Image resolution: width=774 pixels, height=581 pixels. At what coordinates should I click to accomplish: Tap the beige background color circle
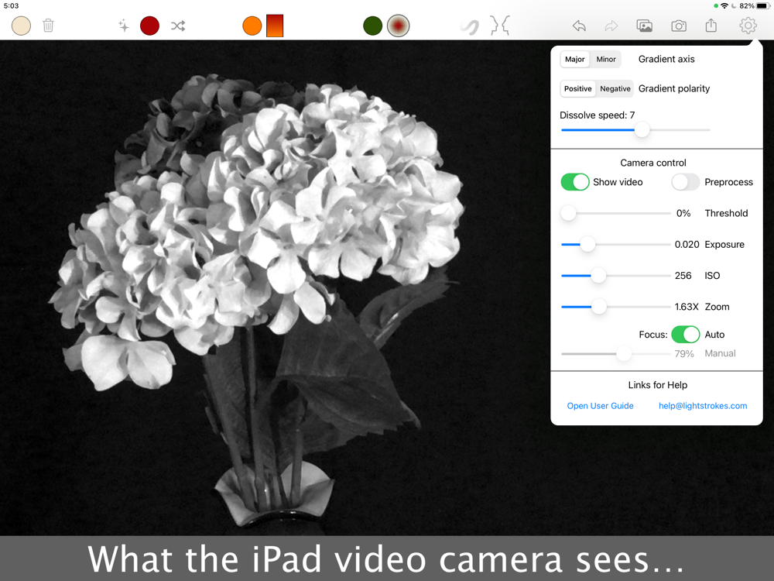click(21, 26)
